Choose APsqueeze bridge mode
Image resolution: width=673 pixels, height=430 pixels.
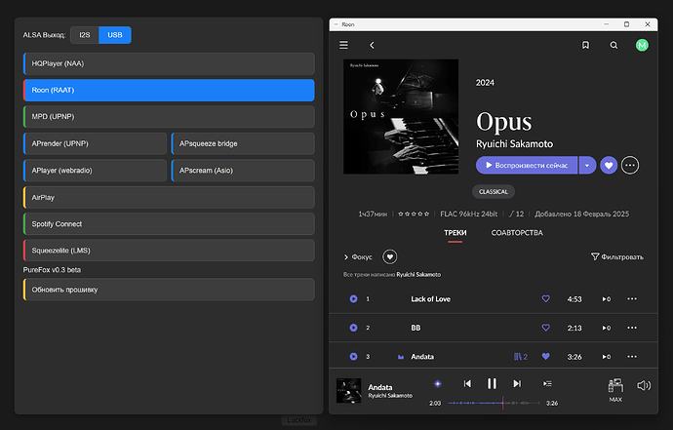243,143
